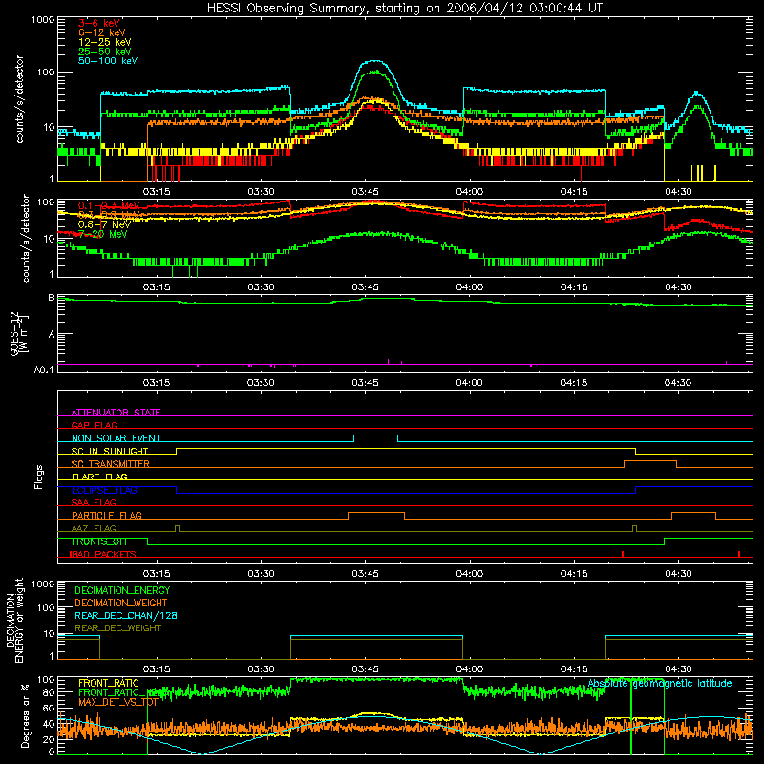
Task: Click the 03:45 time label under top panel
Action: click(365, 192)
